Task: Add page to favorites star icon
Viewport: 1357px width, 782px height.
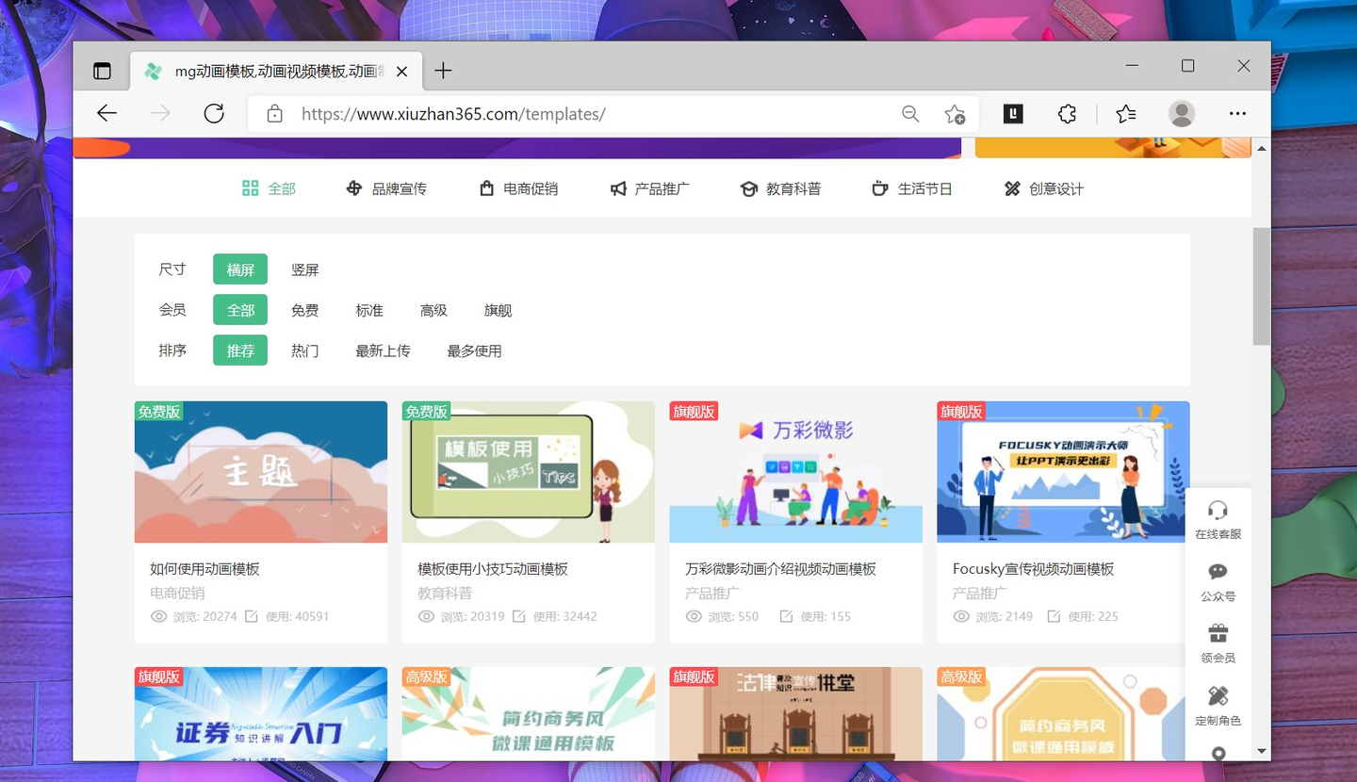Action: click(955, 114)
